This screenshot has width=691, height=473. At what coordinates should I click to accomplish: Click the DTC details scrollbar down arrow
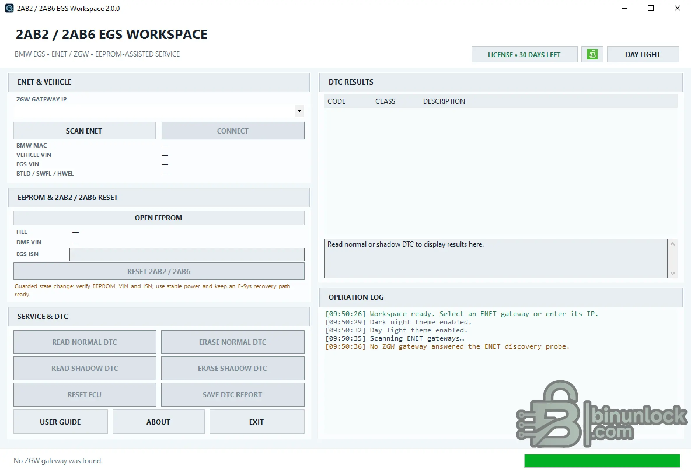[673, 273]
